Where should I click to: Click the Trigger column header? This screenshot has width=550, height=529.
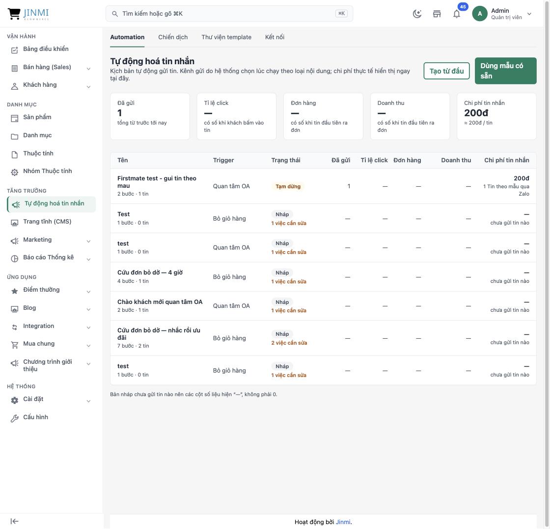[223, 160]
